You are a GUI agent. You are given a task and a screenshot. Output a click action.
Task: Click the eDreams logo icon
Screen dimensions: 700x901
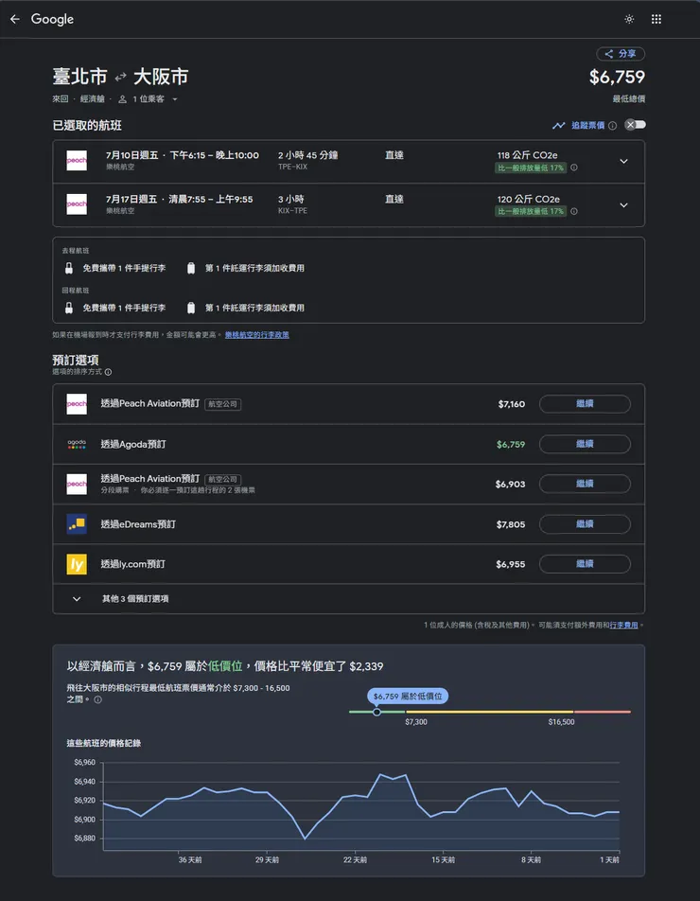coord(77,524)
